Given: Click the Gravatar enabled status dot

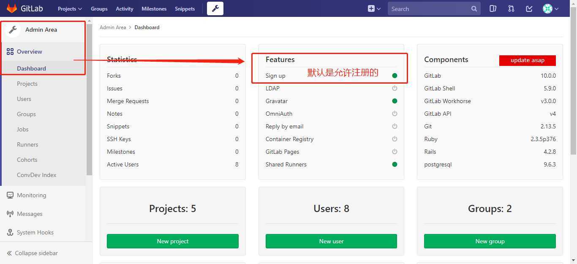Looking at the screenshot, I should pyautogui.click(x=395, y=101).
